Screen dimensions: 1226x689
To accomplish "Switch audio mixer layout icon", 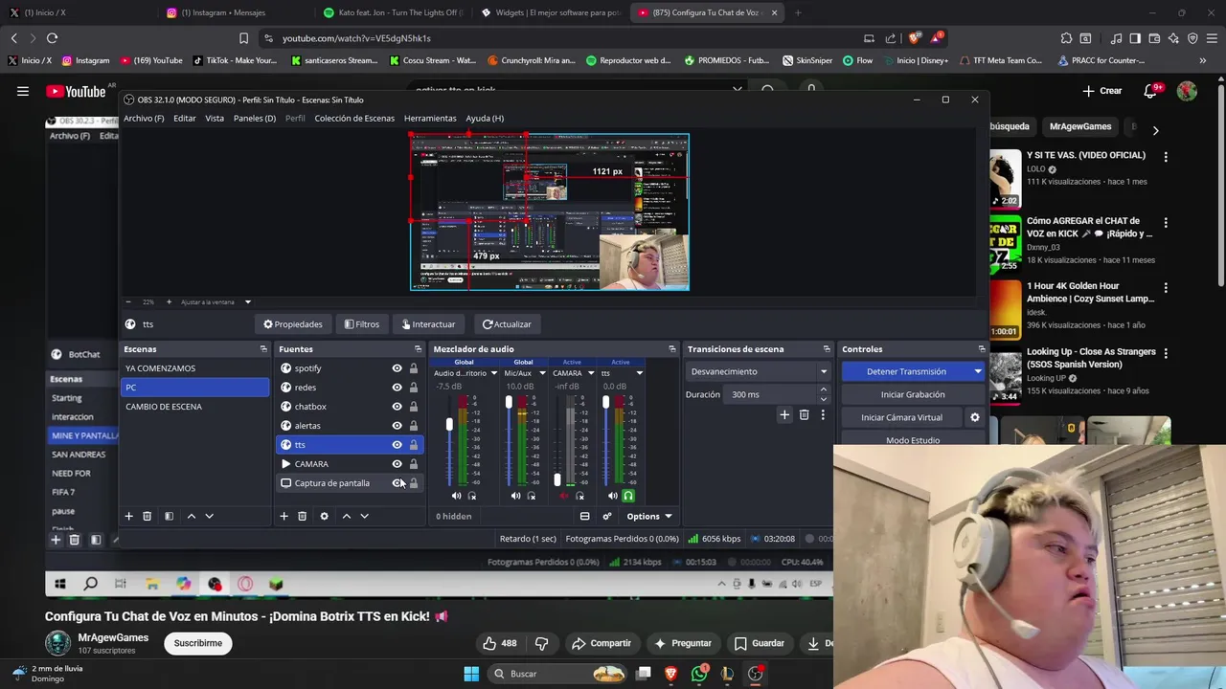I will (584, 516).
